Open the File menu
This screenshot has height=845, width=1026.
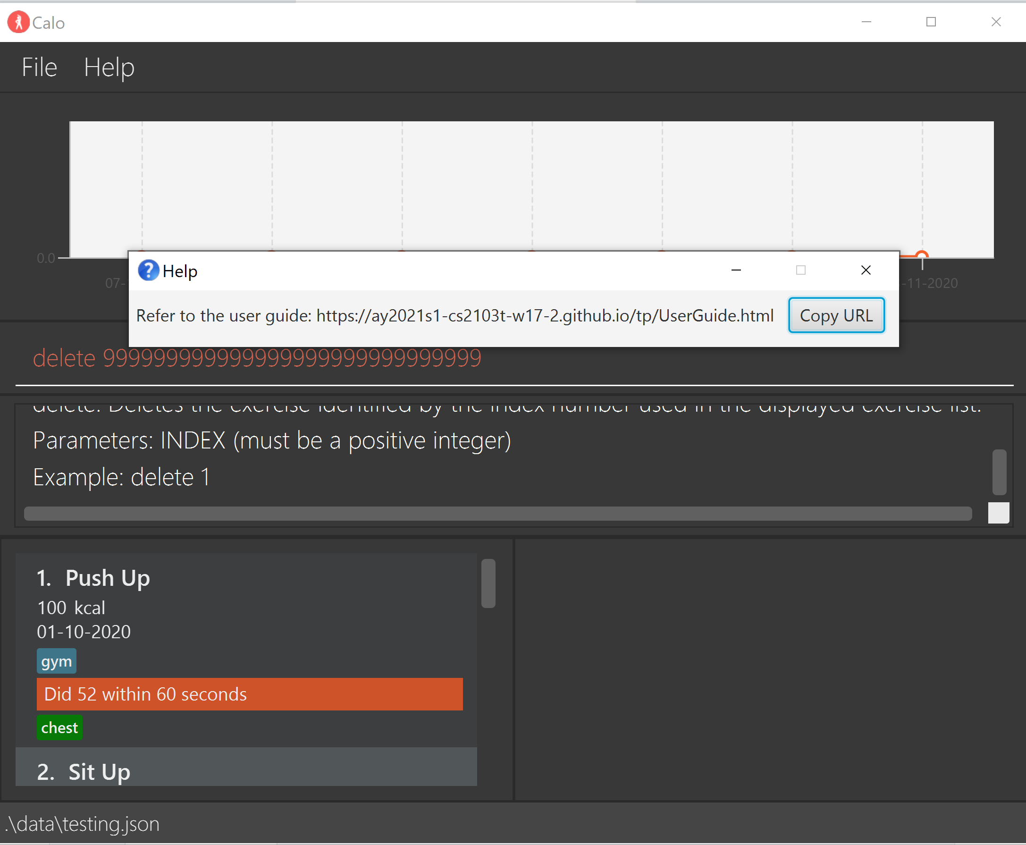pyautogui.click(x=39, y=67)
